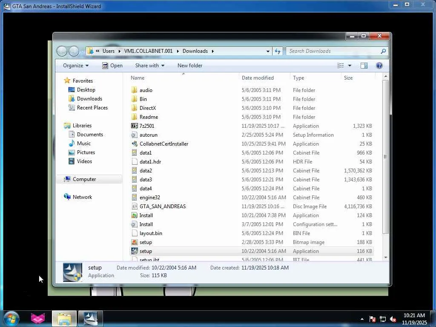Select the setup bitmap image icon
The image size is (436, 327).
tap(134, 242)
